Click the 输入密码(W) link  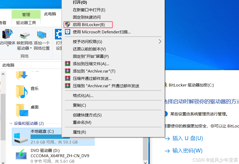pyautogui.click(x=187, y=151)
